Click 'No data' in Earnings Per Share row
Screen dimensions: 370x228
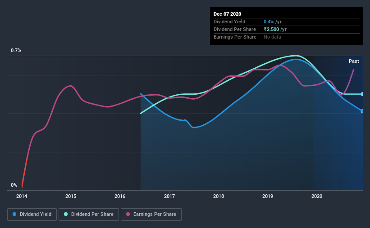click(x=272, y=37)
